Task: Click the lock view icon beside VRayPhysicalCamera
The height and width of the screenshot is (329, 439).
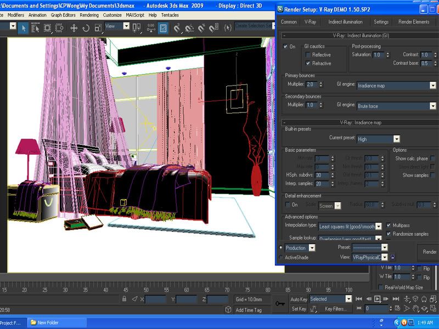Action: coord(392,257)
